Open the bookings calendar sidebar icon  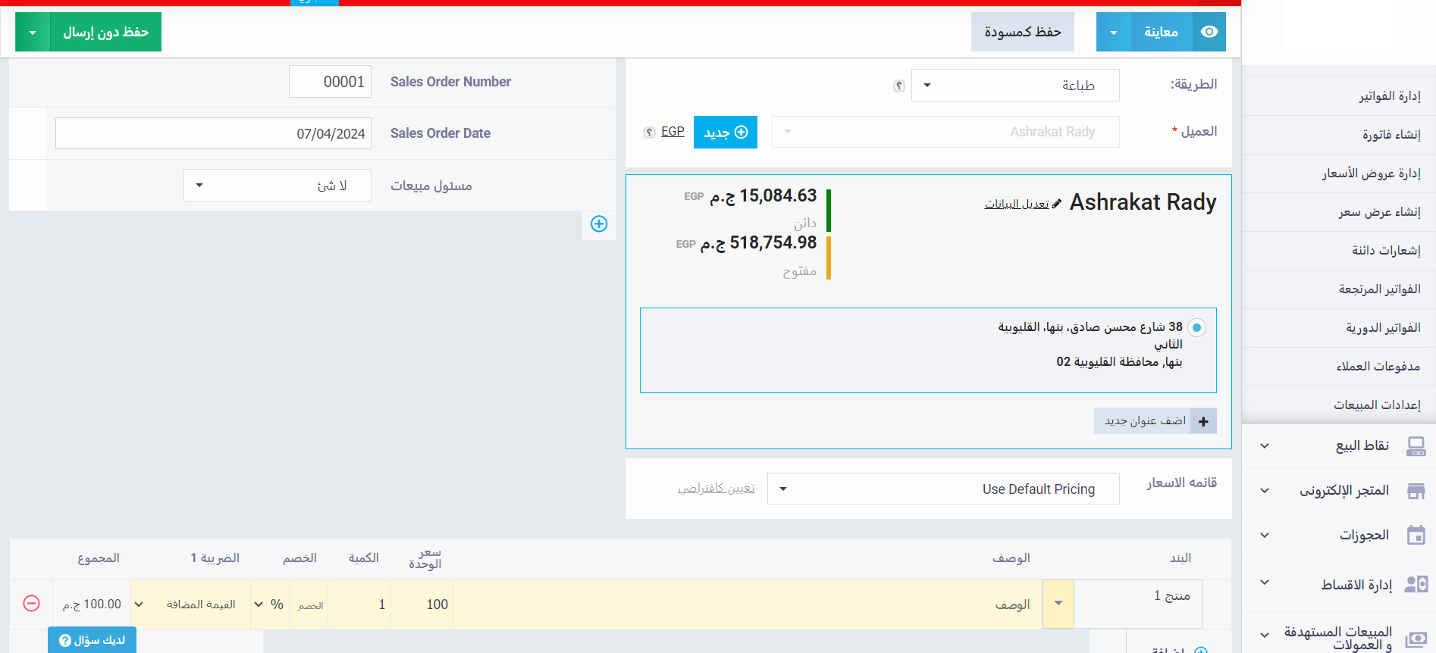pyautogui.click(x=1416, y=536)
